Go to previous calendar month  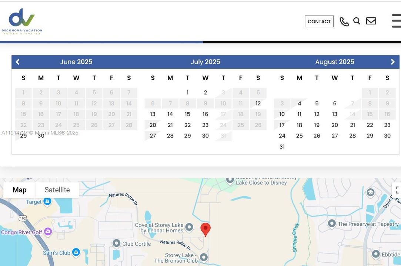click(x=17, y=62)
